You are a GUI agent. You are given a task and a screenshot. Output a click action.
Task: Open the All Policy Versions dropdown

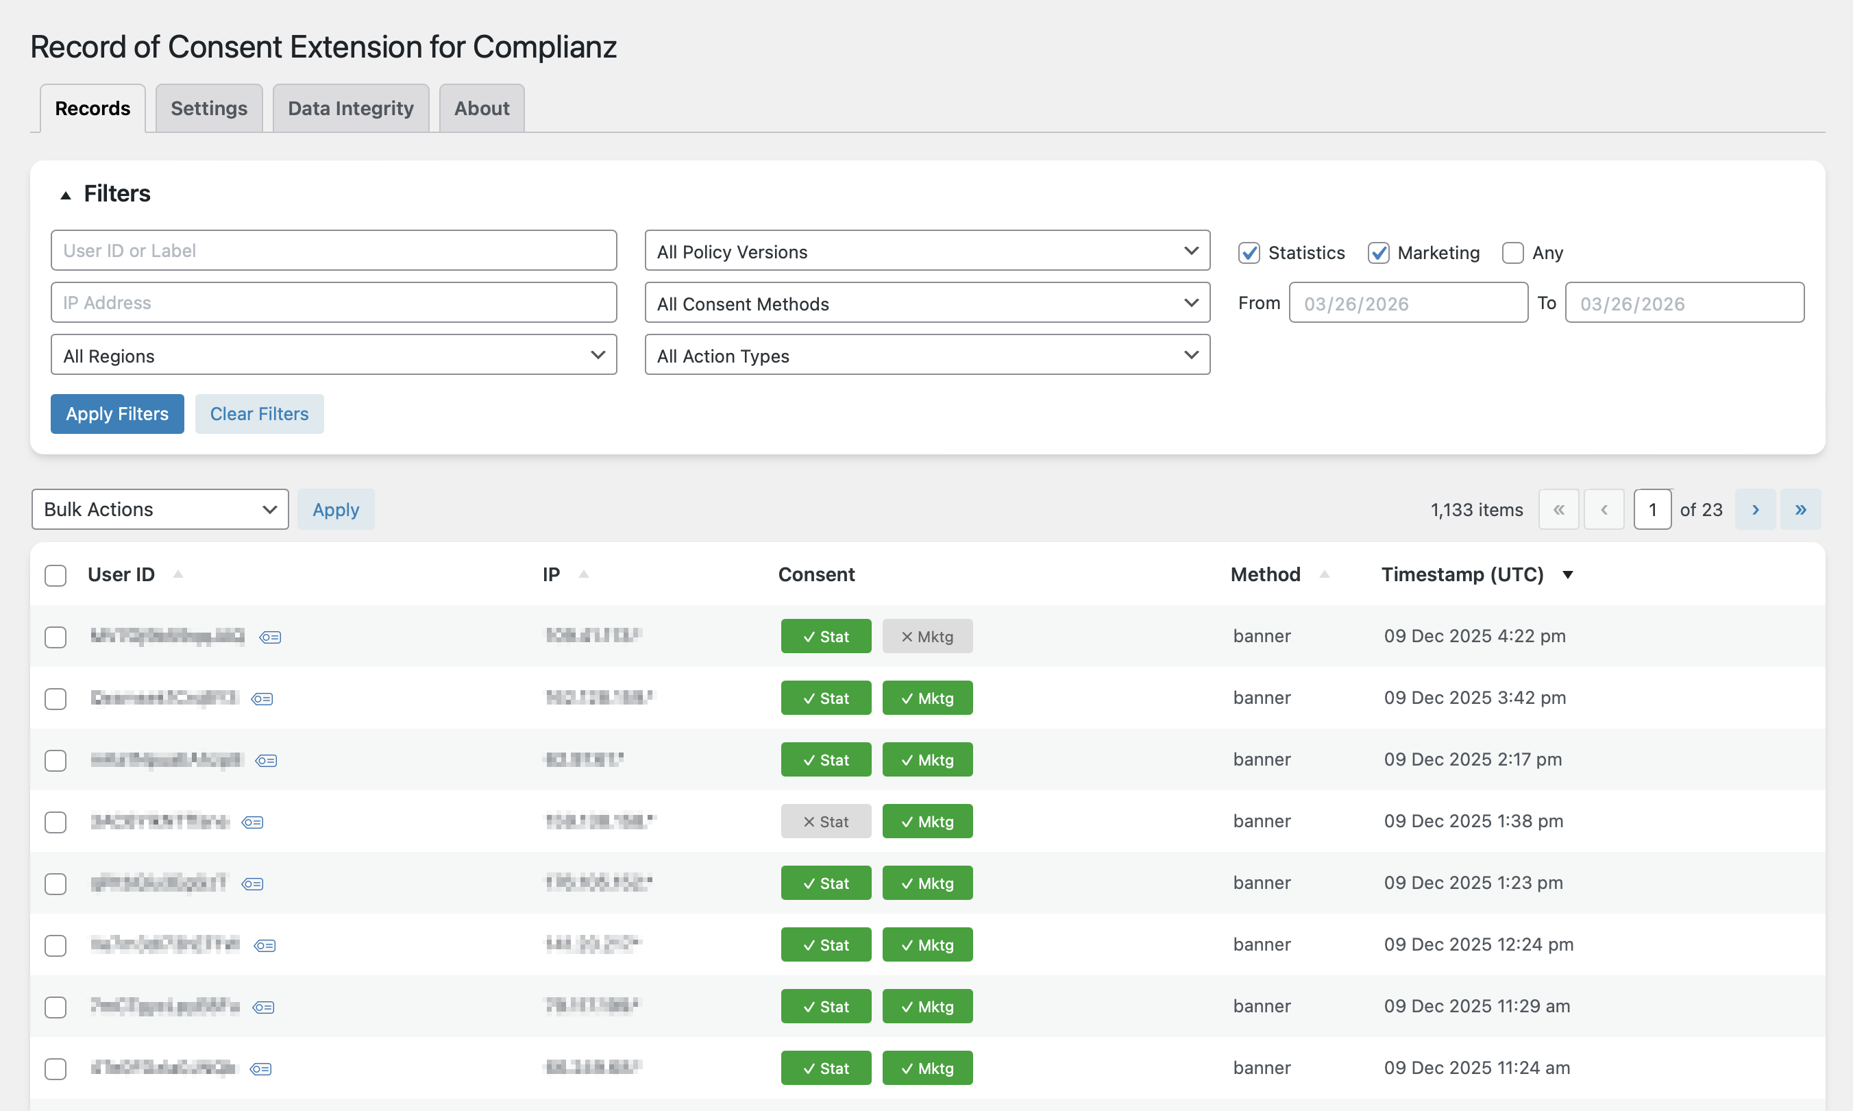click(926, 251)
